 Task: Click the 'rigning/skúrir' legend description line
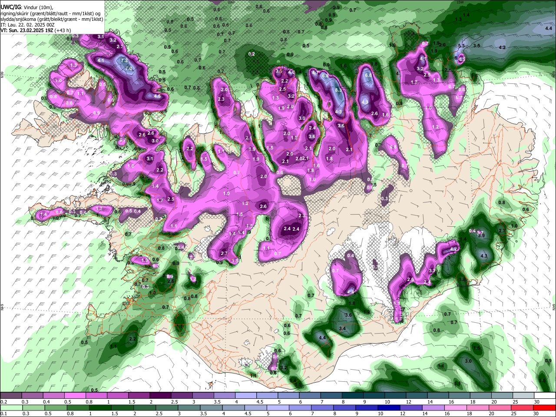click(51, 13)
